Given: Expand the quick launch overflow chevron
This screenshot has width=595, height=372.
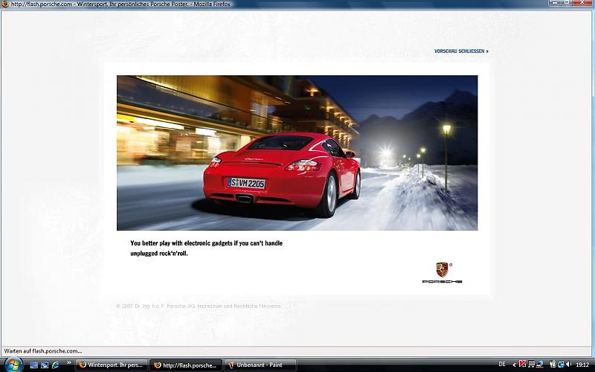Looking at the screenshot, I should (x=68, y=363).
